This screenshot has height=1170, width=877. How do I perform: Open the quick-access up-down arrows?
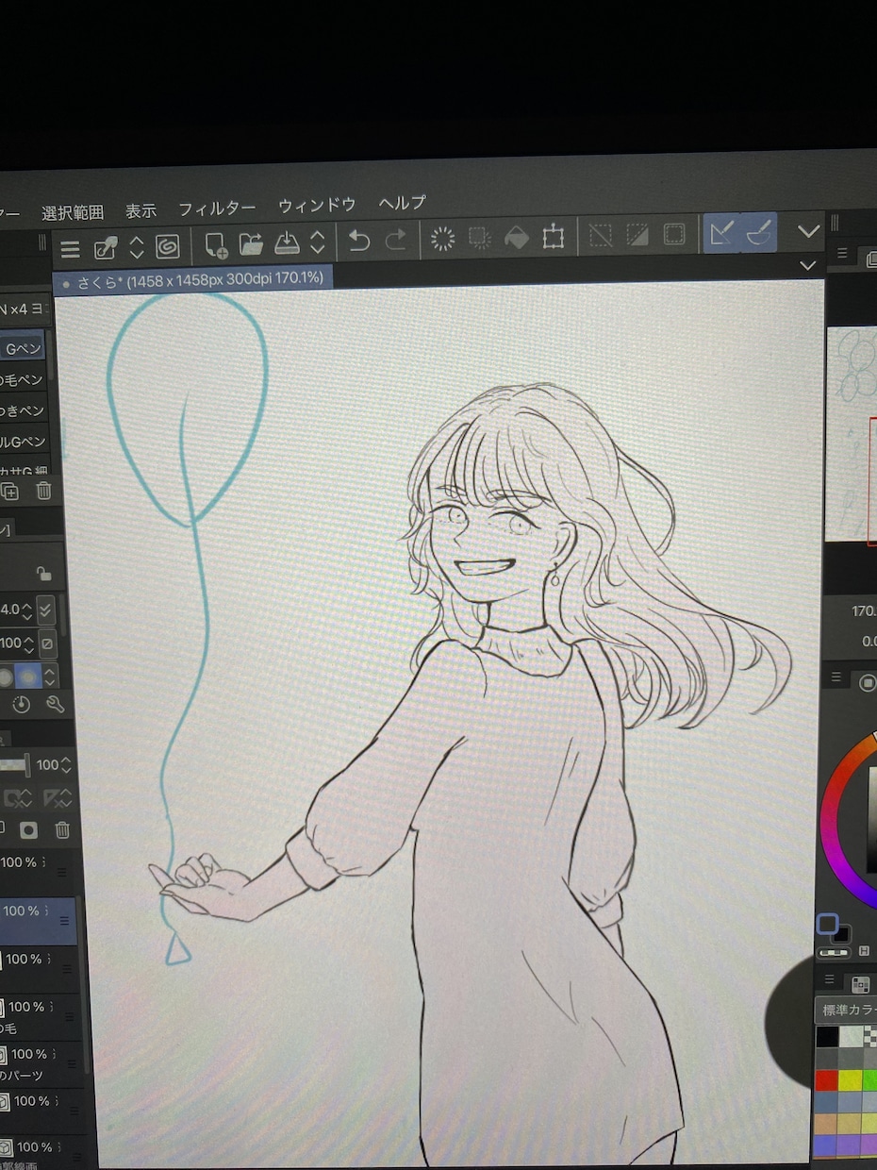(x=137, y=247)
